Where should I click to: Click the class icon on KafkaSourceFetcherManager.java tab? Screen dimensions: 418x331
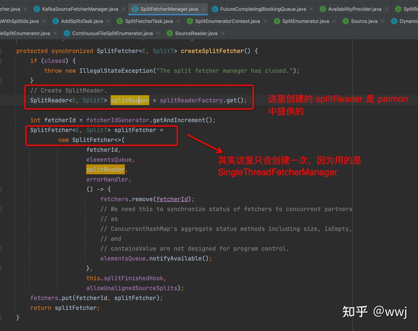pos(37,9)
